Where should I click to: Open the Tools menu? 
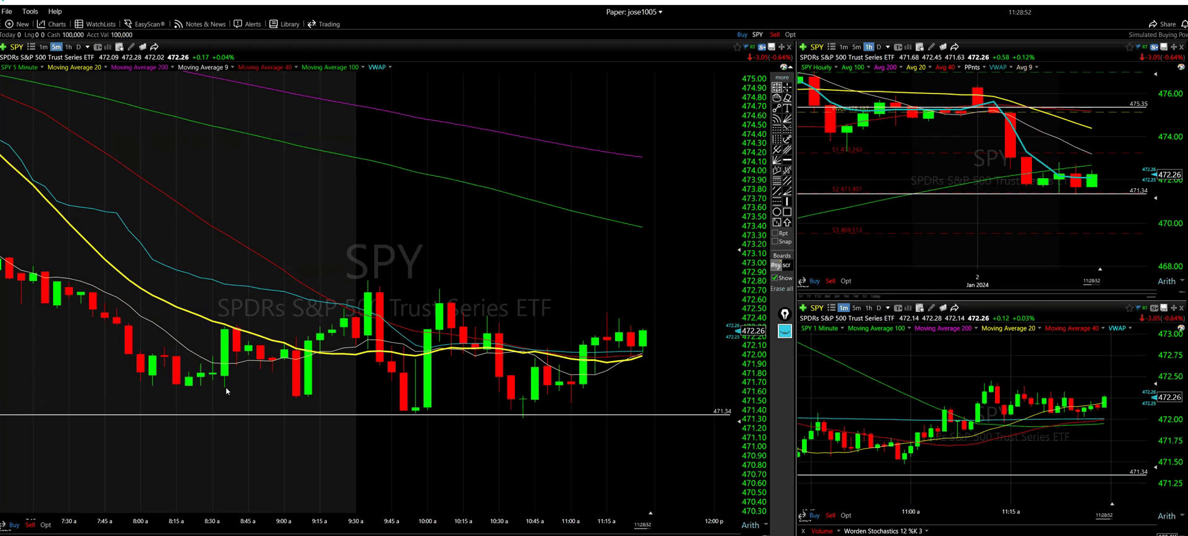pyautogui.click(x=30, y=11)
